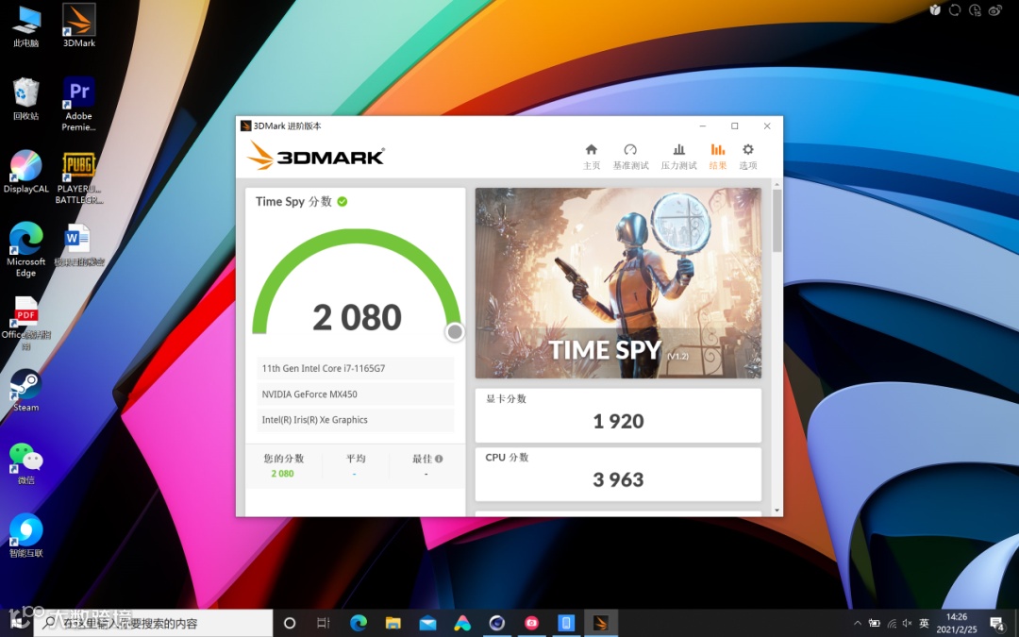This screenshot has width=1019, height=637.
Task: Open the 回收站 recycle bin icon
Action: click(26, 99)
